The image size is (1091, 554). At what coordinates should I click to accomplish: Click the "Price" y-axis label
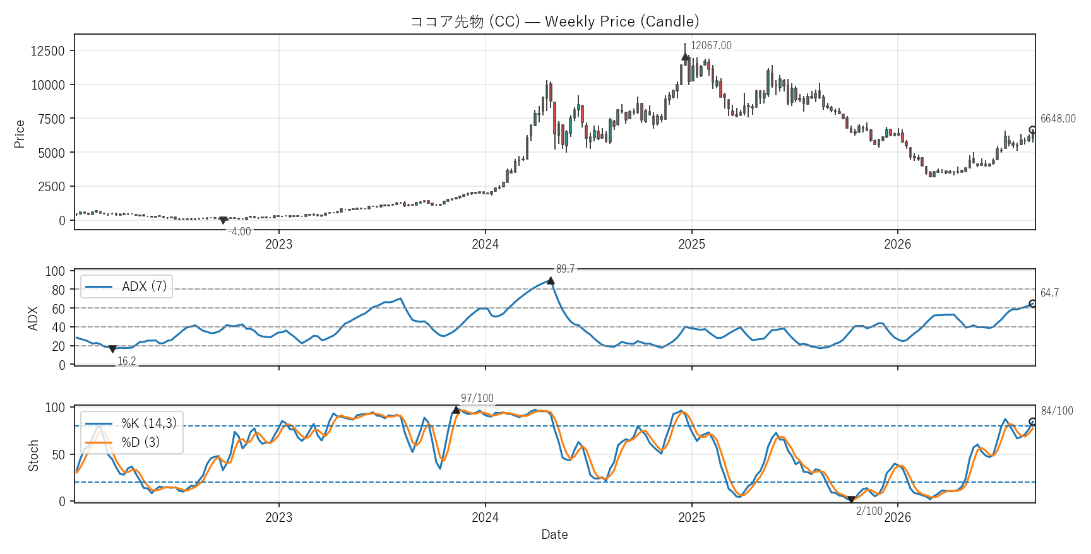click(20, 134)
